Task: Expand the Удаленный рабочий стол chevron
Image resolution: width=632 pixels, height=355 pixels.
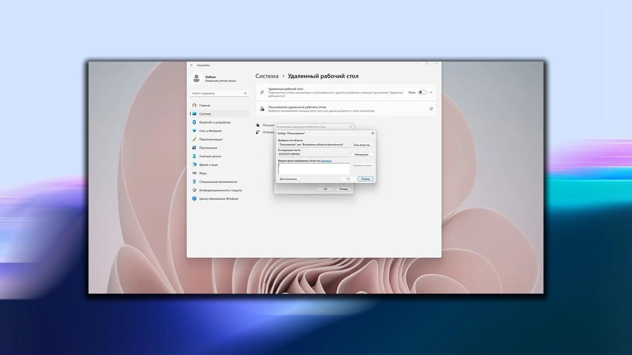Action: [431, 92]
